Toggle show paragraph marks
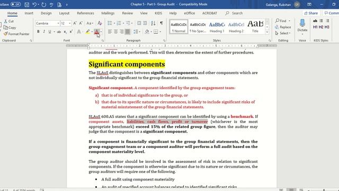The width and height of the screenshot is (339, 191). (162, 23)
